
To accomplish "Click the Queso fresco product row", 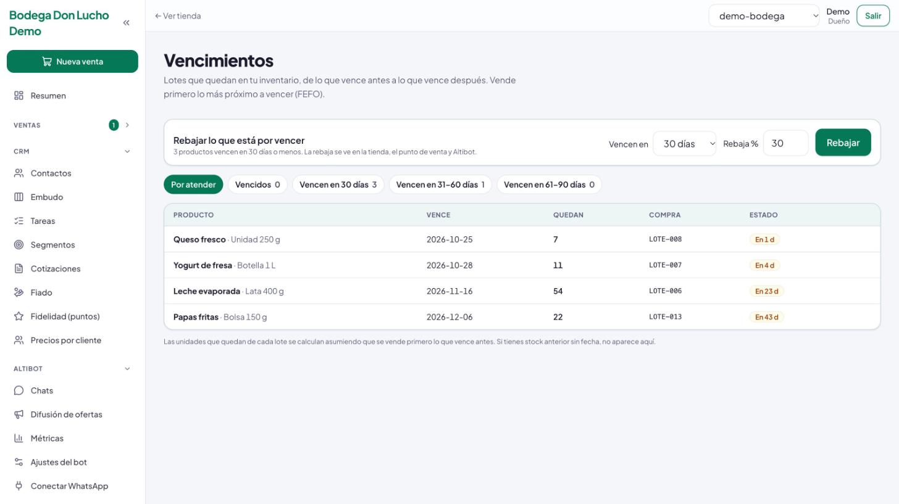I will [x=522, y=239].
